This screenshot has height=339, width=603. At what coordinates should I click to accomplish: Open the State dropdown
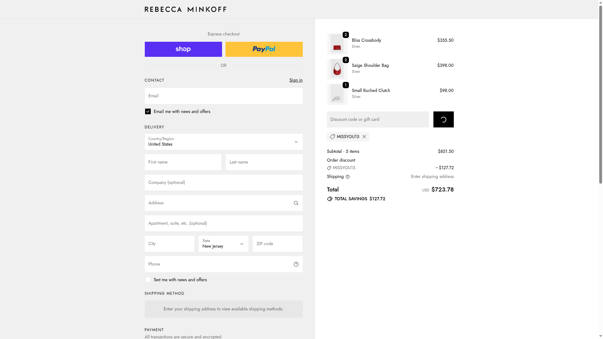pos(223,244)
